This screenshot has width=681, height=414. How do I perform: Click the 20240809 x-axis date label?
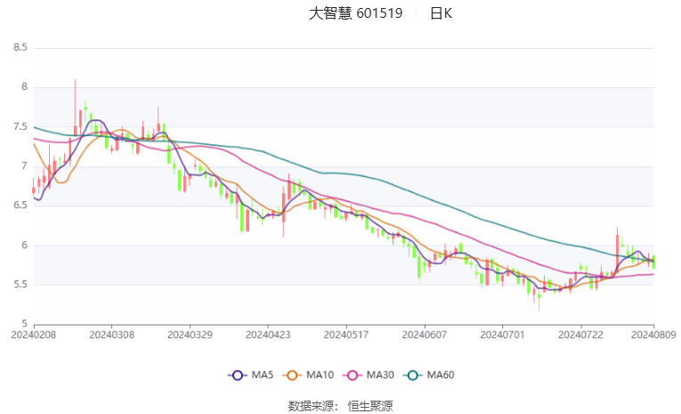653,335
